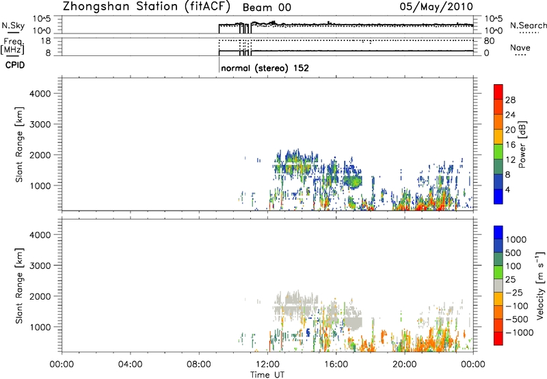Click 'Slant Range [km]' label of velocity panel
Screen dimensions: 547x379
[x=19, y=286]
